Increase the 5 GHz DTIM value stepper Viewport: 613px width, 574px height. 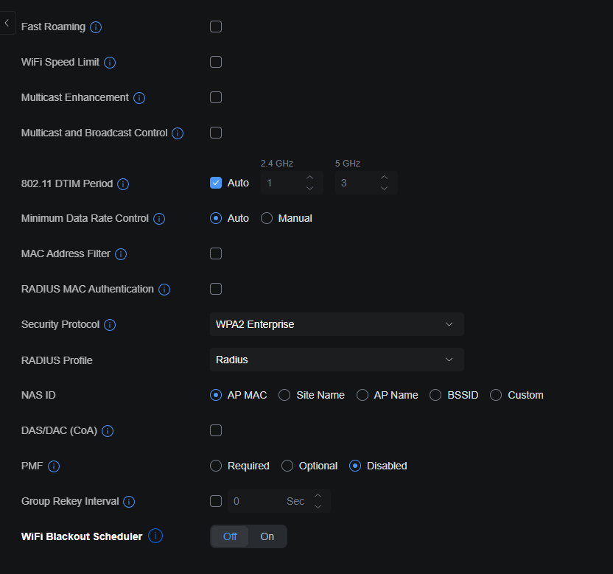pyautogui.click(x=384, y=178)
